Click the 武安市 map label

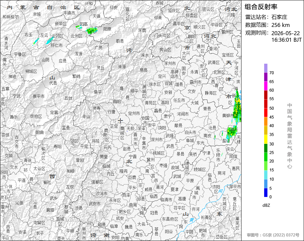click(x=94, y=204)
